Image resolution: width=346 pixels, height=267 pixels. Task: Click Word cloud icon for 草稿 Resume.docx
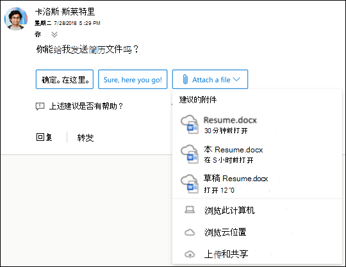tap(190, 184)
